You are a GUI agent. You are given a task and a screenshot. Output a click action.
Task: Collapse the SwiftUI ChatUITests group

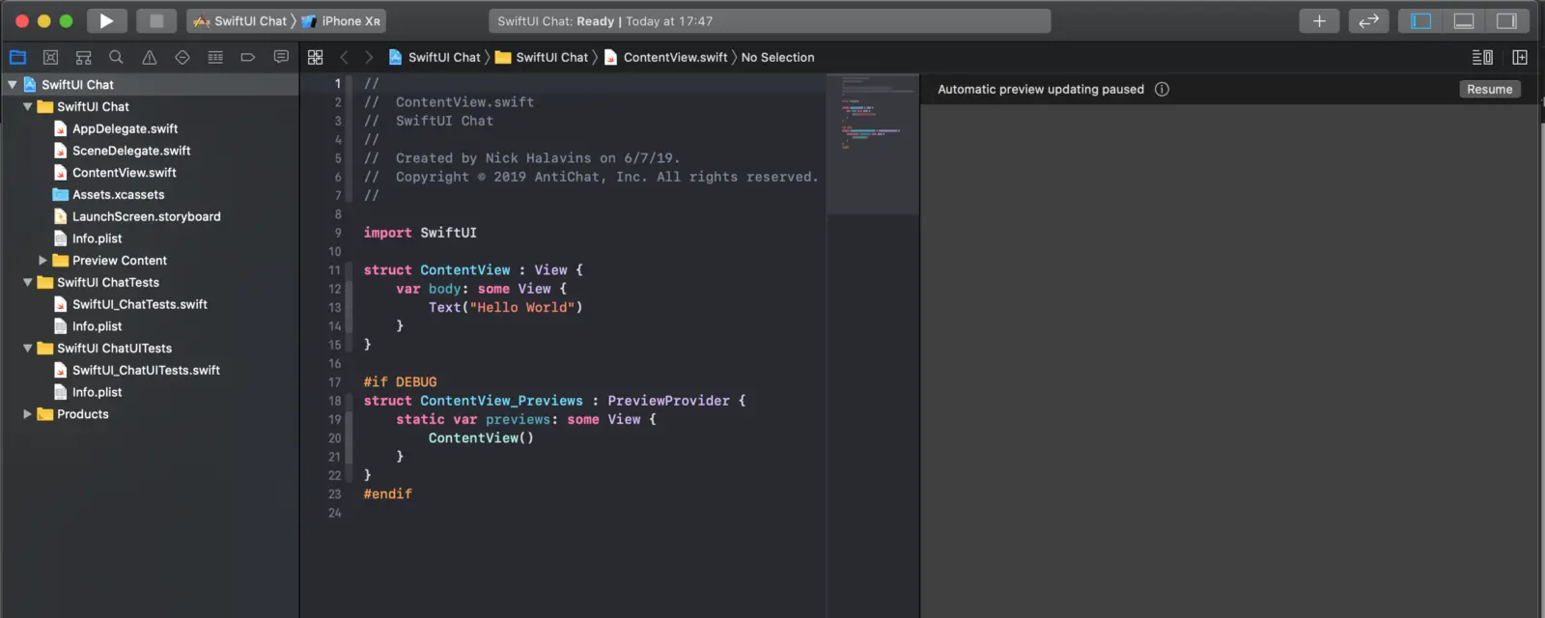[28, 349]
